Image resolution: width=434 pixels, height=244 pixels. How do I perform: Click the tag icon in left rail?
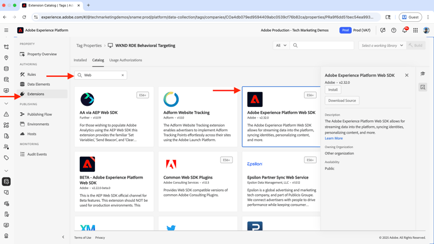click(x=6, y=158)
